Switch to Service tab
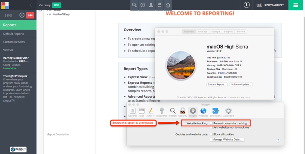 click(241, 32)
